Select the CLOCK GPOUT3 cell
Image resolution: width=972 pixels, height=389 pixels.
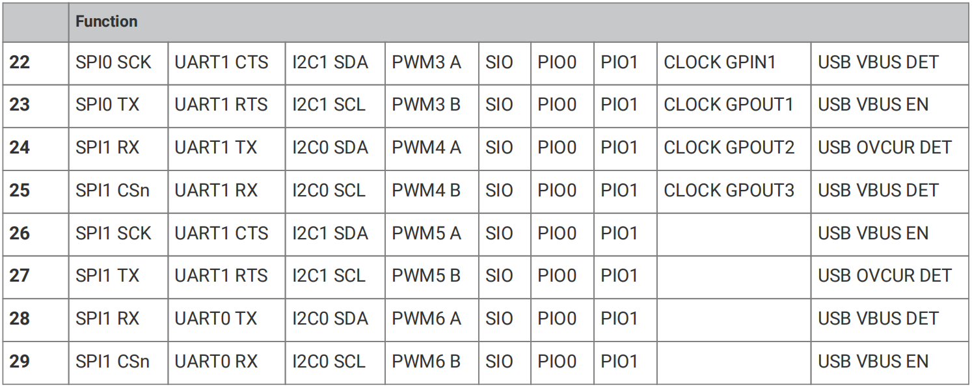coord(734,191)
